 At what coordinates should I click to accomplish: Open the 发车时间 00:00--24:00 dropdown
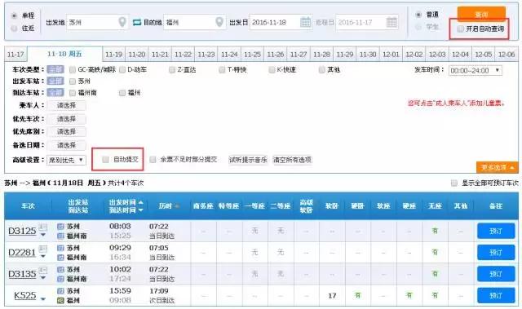click(x=475, y=70)
